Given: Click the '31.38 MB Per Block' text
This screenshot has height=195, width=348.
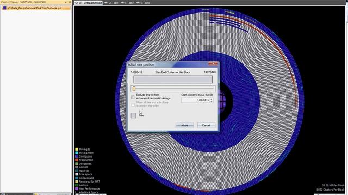Looking at the screenshot, I should tap(333, 185).
